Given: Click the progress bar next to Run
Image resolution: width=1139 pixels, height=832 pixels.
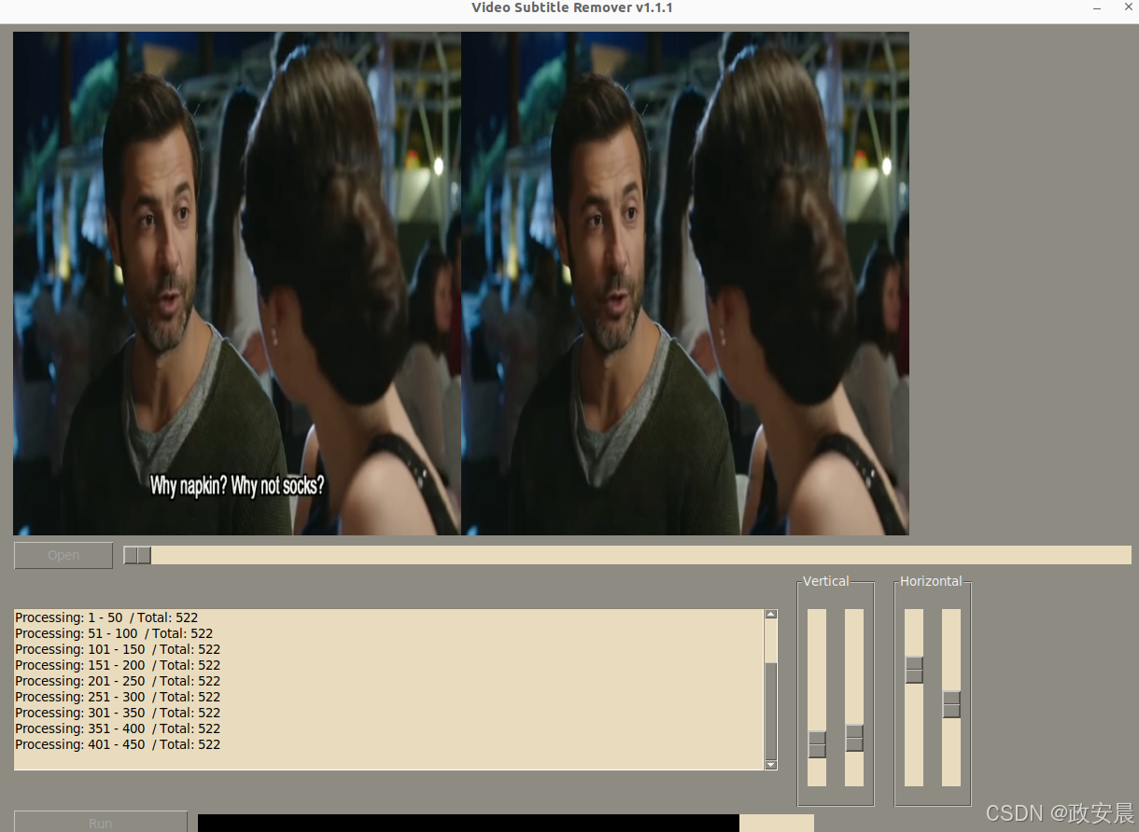Looking at the screenshot, I should pyautogui.click(x=505, y=823).
